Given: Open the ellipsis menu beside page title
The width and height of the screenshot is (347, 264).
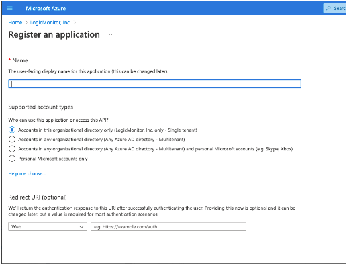Looking at the screenshot, I should pos(111,35).
